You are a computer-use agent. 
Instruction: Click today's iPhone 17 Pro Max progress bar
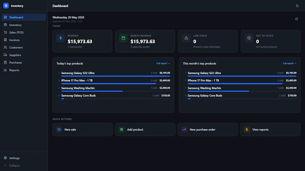116,84
